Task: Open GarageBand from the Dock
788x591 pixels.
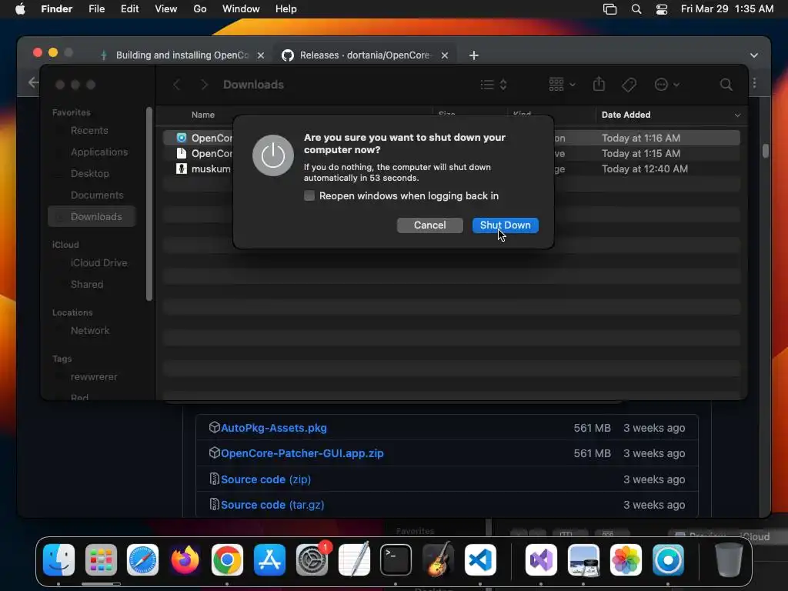Action: coord(438,559)
